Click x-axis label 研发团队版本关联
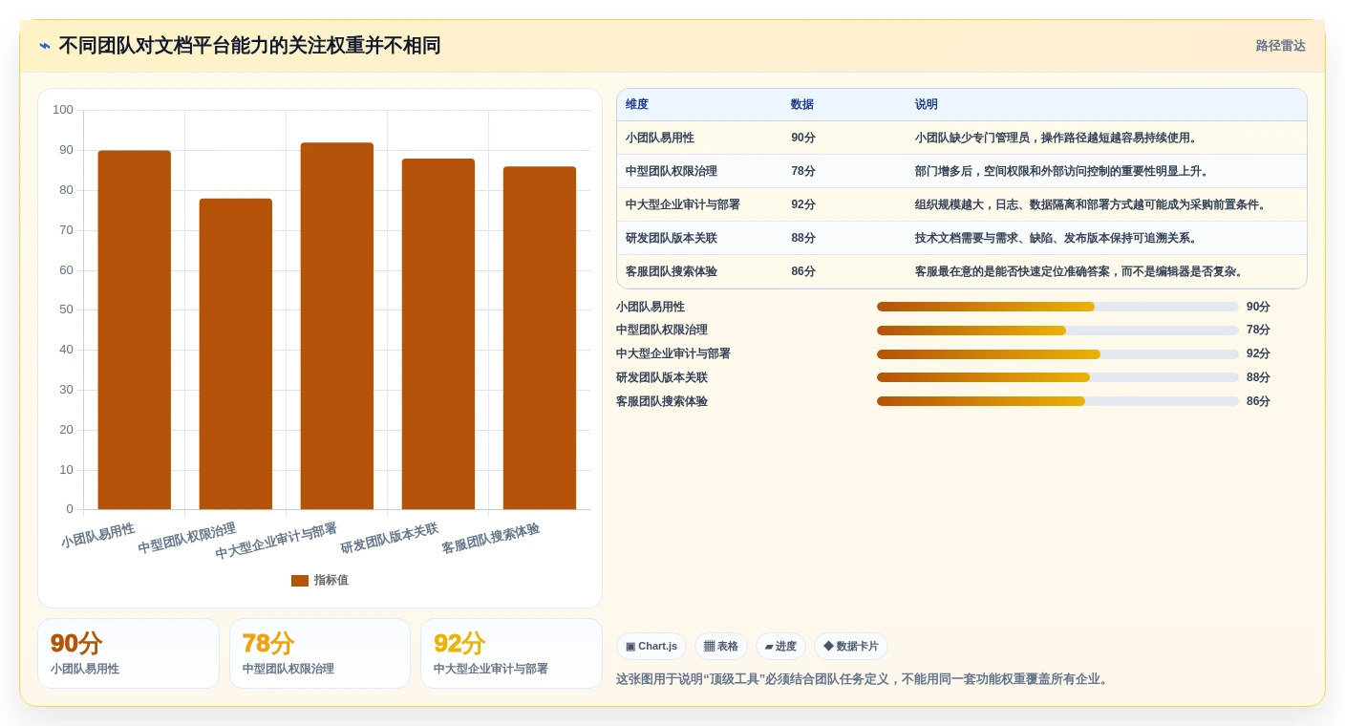 click(390, 539)
